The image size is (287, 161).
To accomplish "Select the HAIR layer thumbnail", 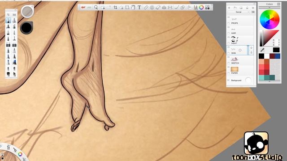I will tap(233, 29).
